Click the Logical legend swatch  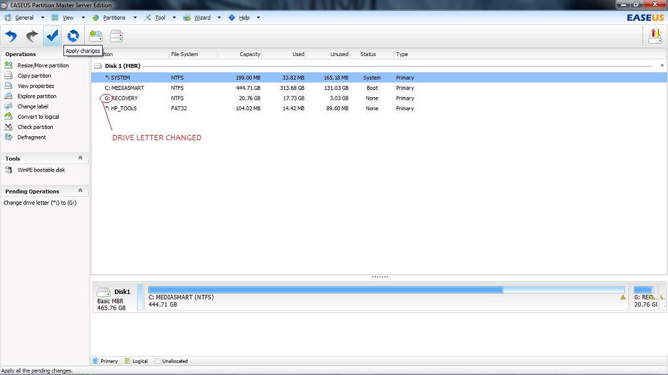point(127,361)
